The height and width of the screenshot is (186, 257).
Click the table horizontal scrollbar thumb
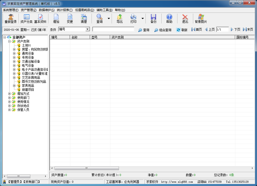87,168
